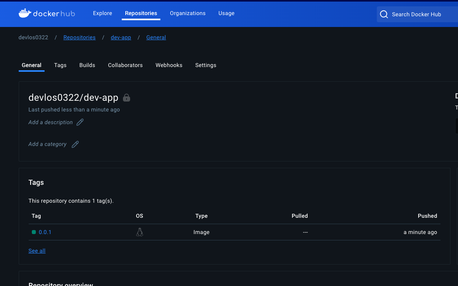
Task: Click the devlos0322/dev-app repository title
Action: click(x=73, y=98)
